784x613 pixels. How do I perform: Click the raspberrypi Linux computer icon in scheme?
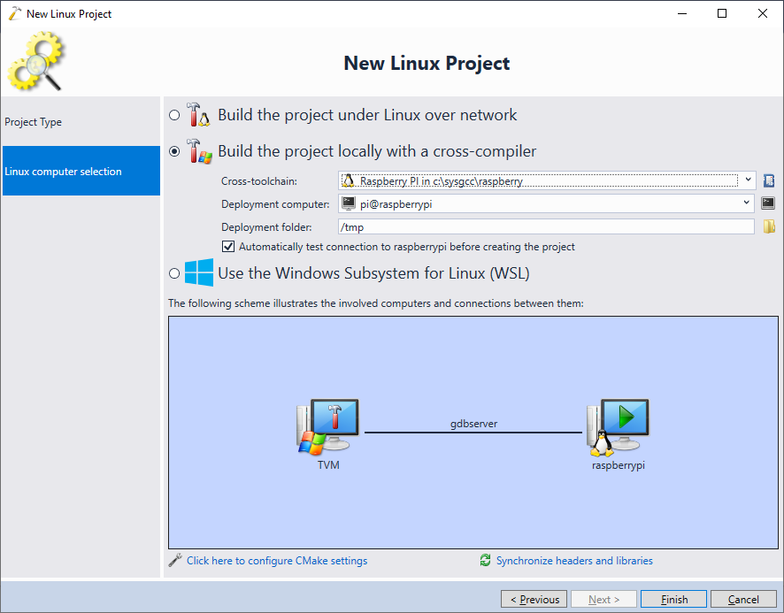(618, 427)
